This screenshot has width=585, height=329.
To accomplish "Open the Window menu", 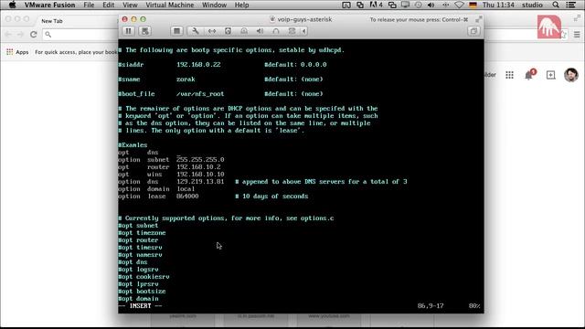I will (x=214, y=5).
